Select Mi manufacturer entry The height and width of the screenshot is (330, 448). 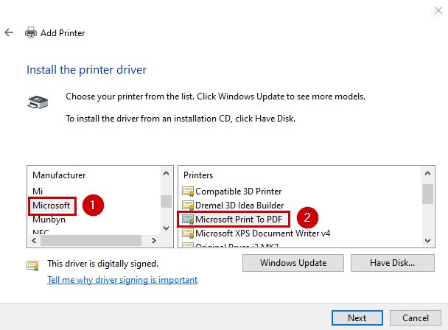point(38,191)
